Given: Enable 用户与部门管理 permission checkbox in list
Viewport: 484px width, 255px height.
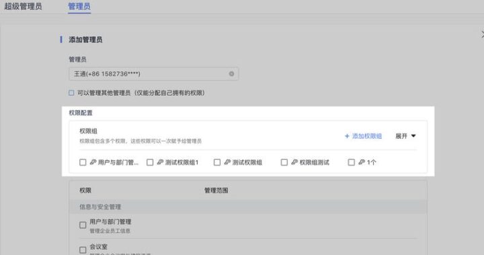Looking at the screenshot, I should pos(83,225).
